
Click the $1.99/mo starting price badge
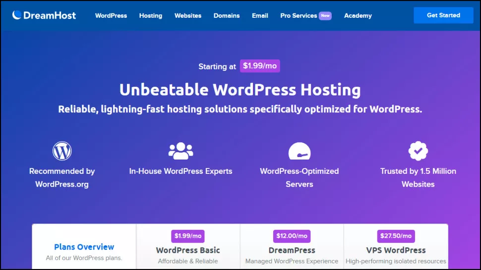pos(260,66)
